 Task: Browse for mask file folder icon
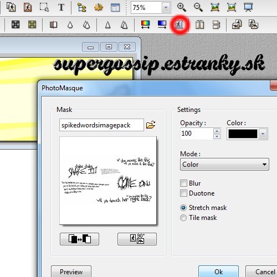151,125
